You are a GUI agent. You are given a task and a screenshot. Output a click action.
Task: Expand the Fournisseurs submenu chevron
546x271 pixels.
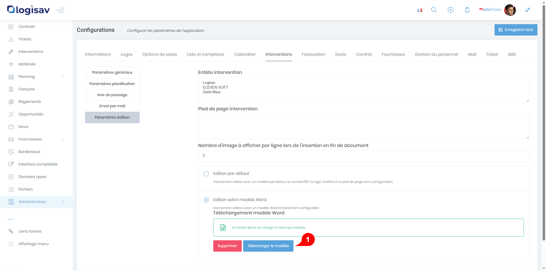63,139
